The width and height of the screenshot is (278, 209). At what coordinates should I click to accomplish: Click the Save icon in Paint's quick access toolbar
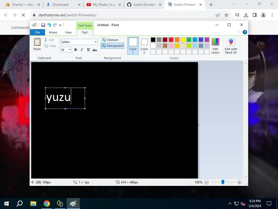[x=43, y=25]
